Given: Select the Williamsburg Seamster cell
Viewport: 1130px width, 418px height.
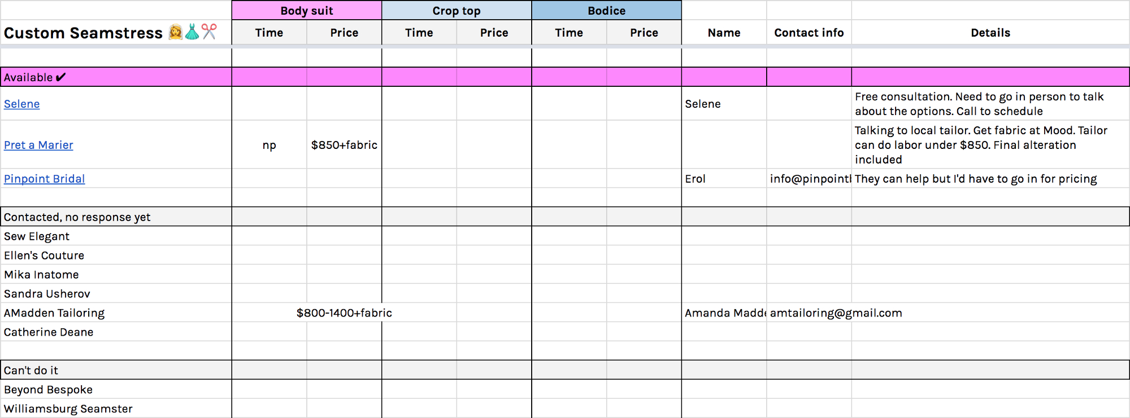Looking at the screenshot, I should tap(68, 409).
